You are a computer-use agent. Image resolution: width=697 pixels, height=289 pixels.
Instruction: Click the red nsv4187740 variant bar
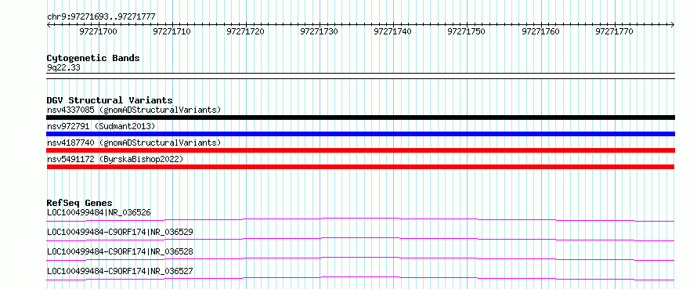361,150
